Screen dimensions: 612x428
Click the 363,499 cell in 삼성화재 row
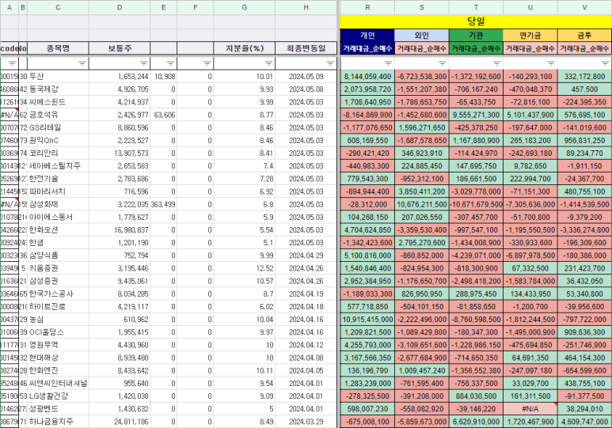[164, 204]
